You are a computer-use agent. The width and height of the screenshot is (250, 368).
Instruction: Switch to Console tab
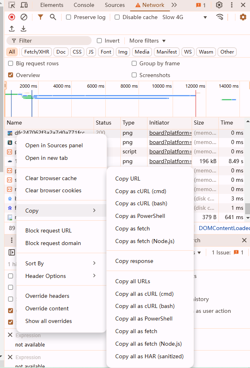tap(84, 5)
